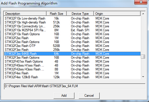
Task: Select STM32F42xxx/43xxx Flash ... row
Action: (x=72, y=69)
